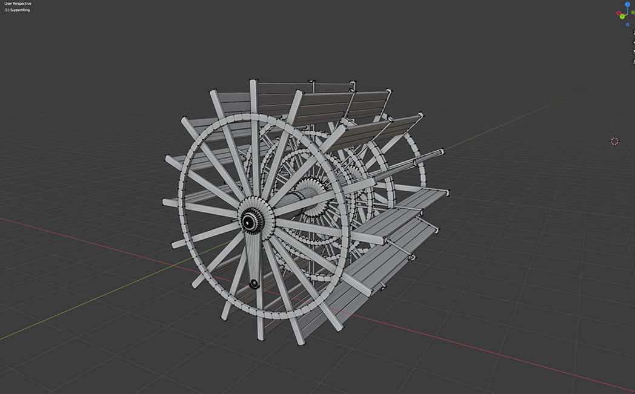This screenshot has width=635, height=394.
Task: Toggle the camera view button
Action: point(633,51)
